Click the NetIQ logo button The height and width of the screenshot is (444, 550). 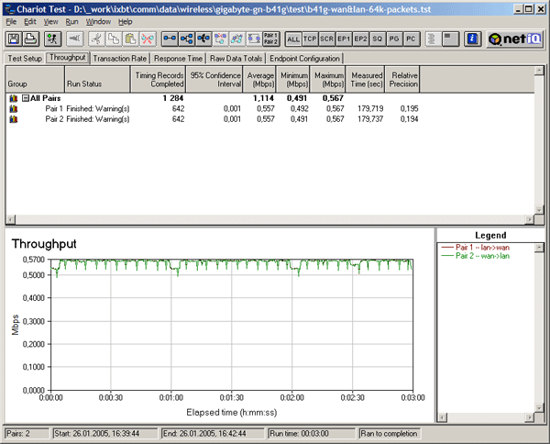pos(515,39)
